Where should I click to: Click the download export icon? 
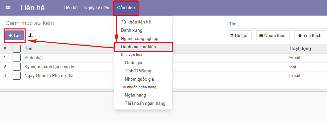pos(31,35)
